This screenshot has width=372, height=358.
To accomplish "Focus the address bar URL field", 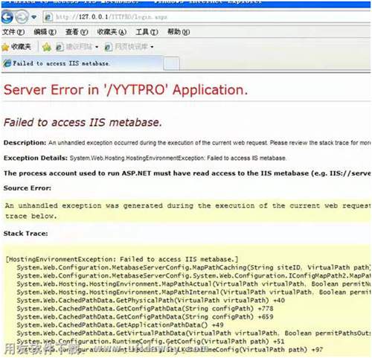I will click(207, 17).
